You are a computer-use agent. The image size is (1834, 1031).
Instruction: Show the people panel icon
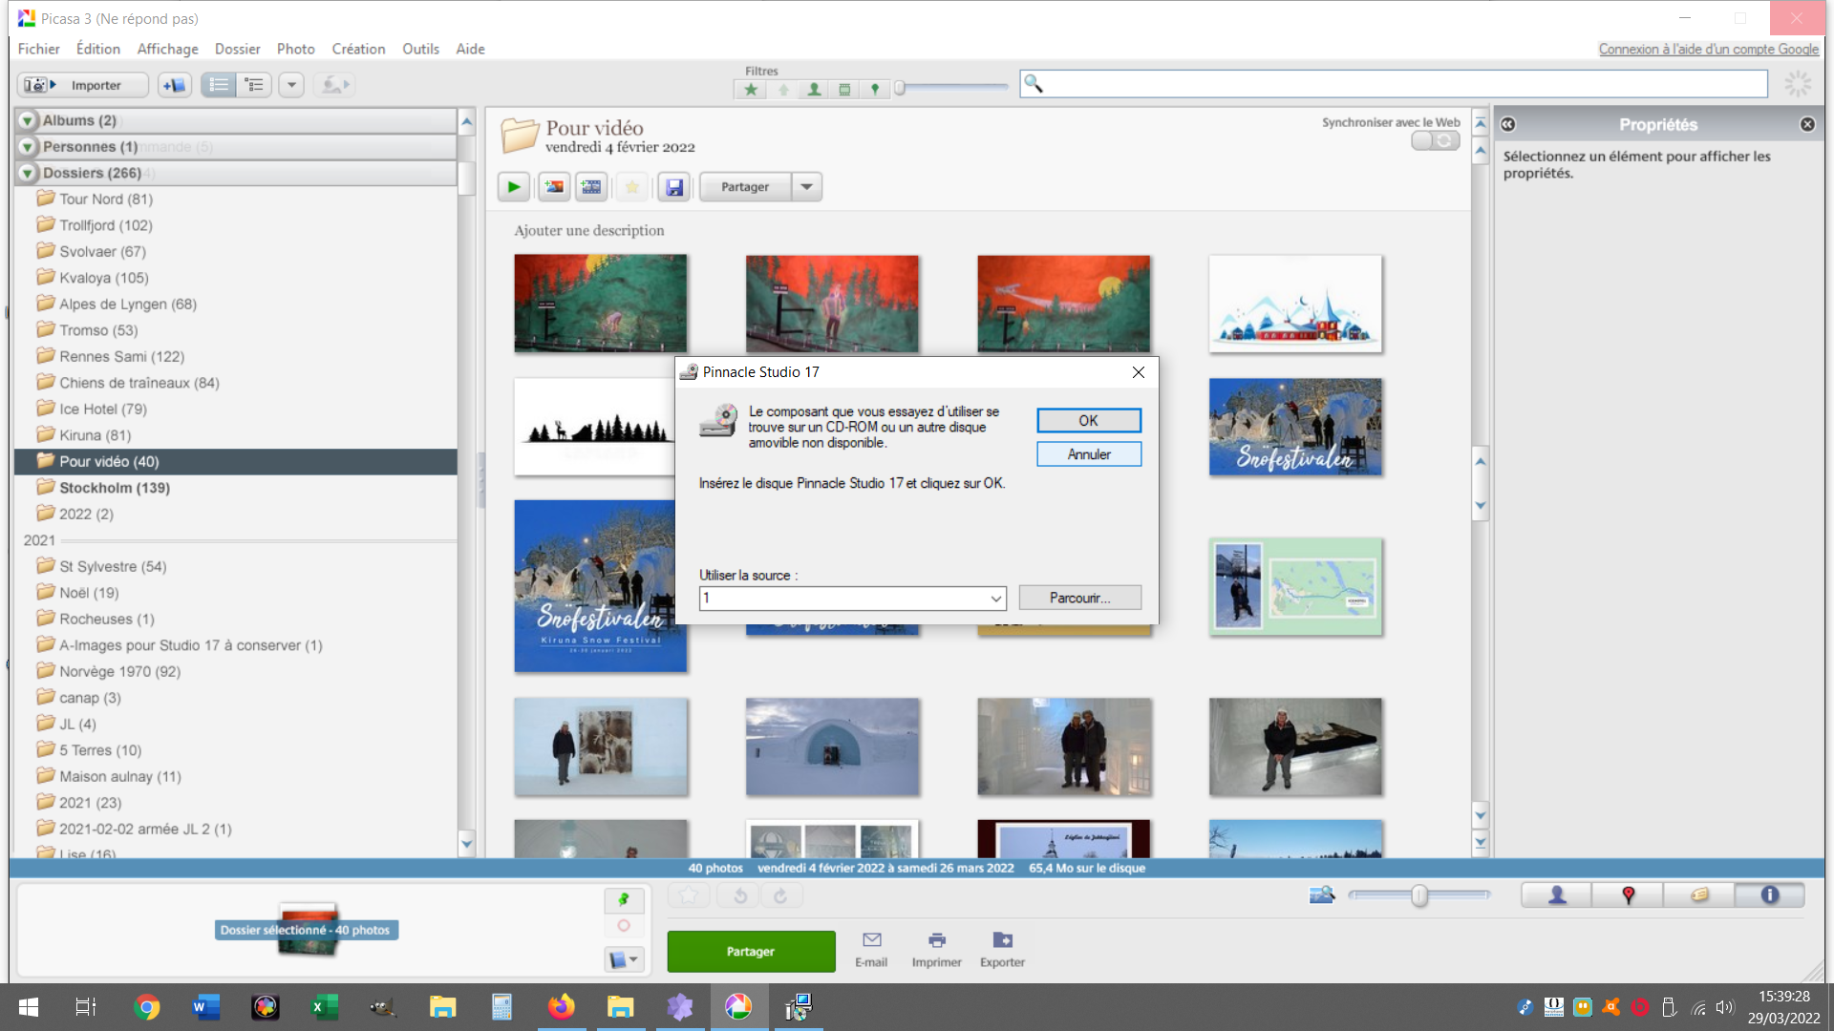click(x=1557, y=895)
